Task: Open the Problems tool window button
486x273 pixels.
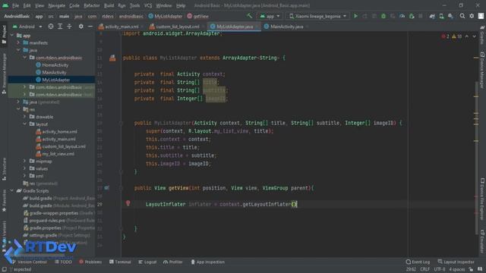Action: (90, 262)
